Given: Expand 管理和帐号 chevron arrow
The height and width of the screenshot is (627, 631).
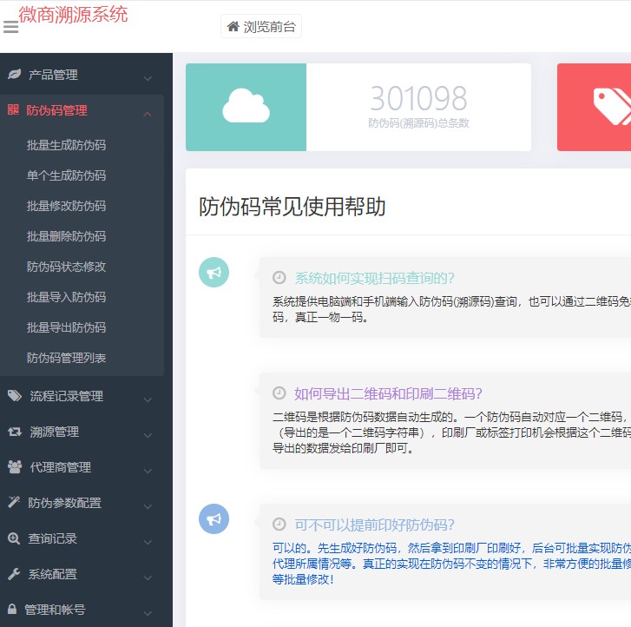Looking at the screenshot, I should [x=148, y=614].
